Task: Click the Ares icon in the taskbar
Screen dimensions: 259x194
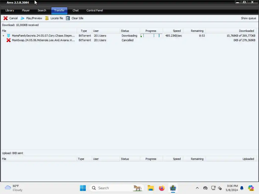Action: (173, 188)
